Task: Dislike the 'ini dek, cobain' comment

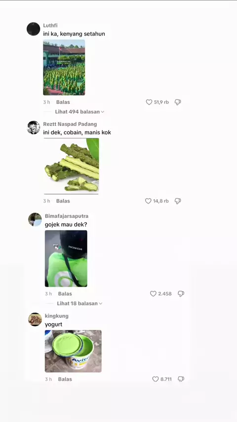Action: click(178, 201)
